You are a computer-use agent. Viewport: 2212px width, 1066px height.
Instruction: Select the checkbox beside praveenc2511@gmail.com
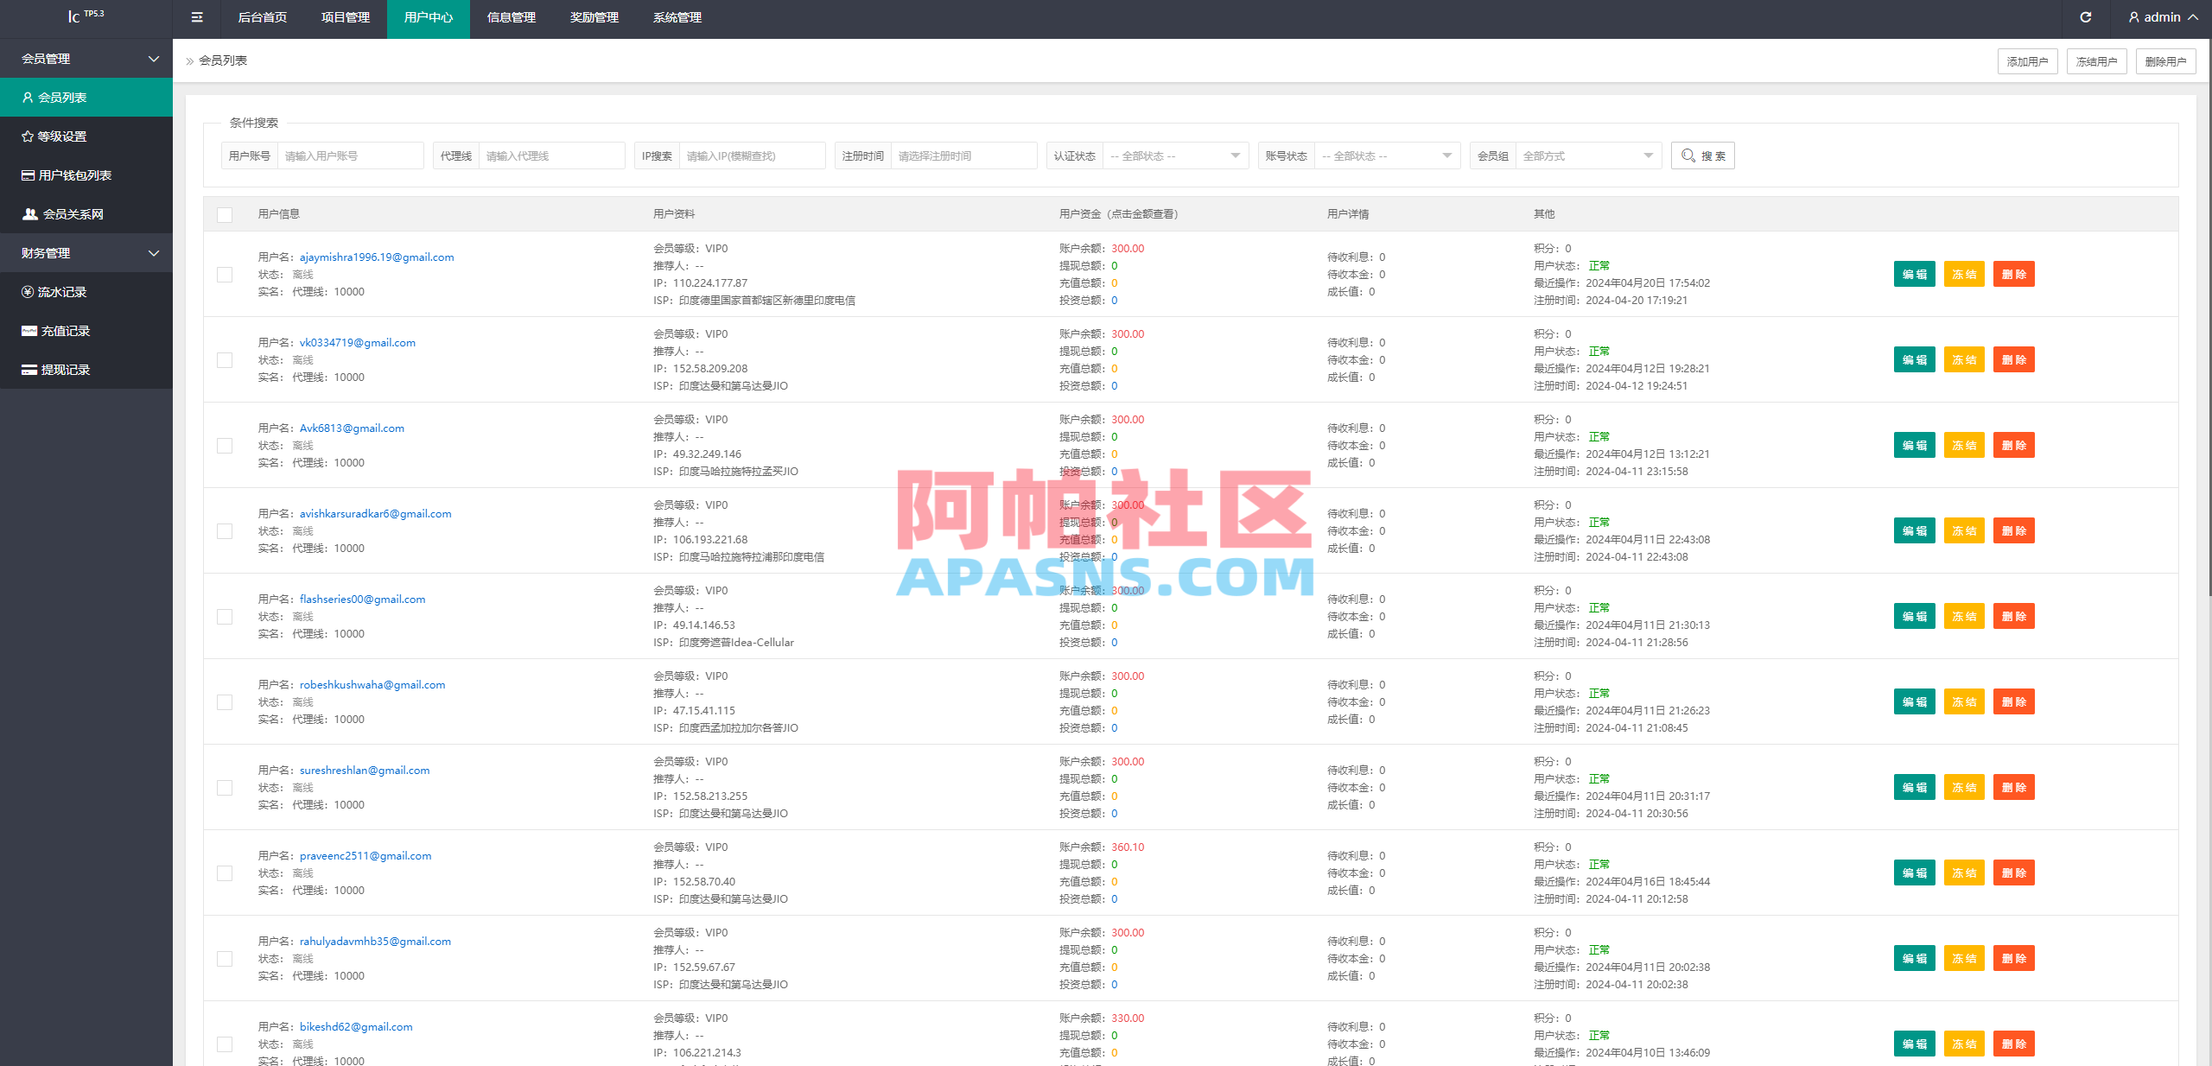coord(225,873)
